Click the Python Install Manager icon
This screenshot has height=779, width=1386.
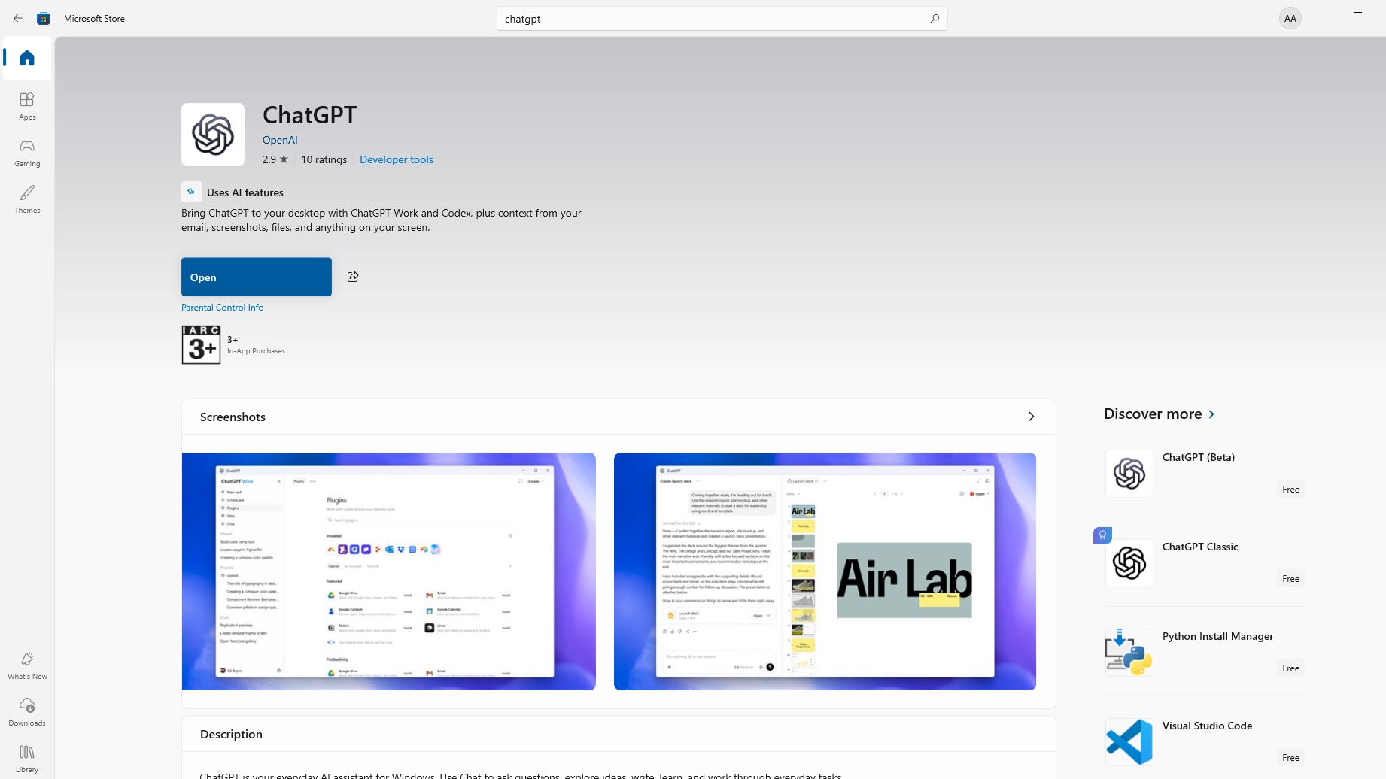(1129, 653)
